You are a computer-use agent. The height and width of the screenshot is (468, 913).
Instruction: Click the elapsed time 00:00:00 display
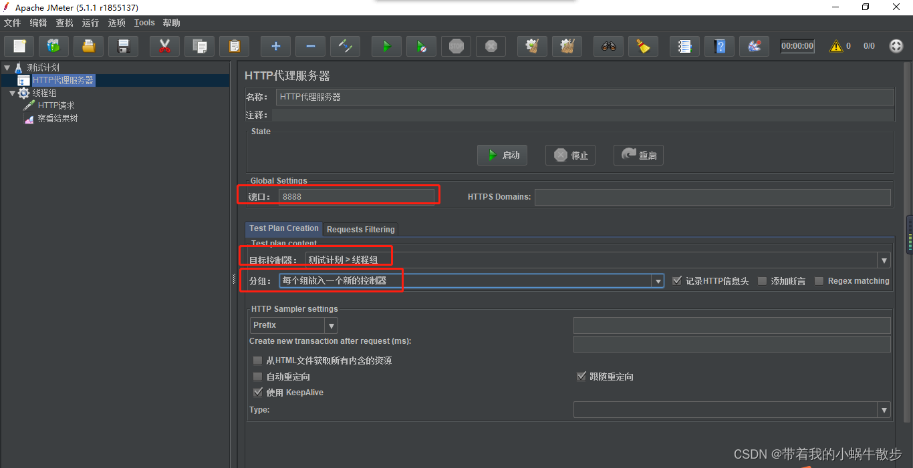[x=797, y=46]
